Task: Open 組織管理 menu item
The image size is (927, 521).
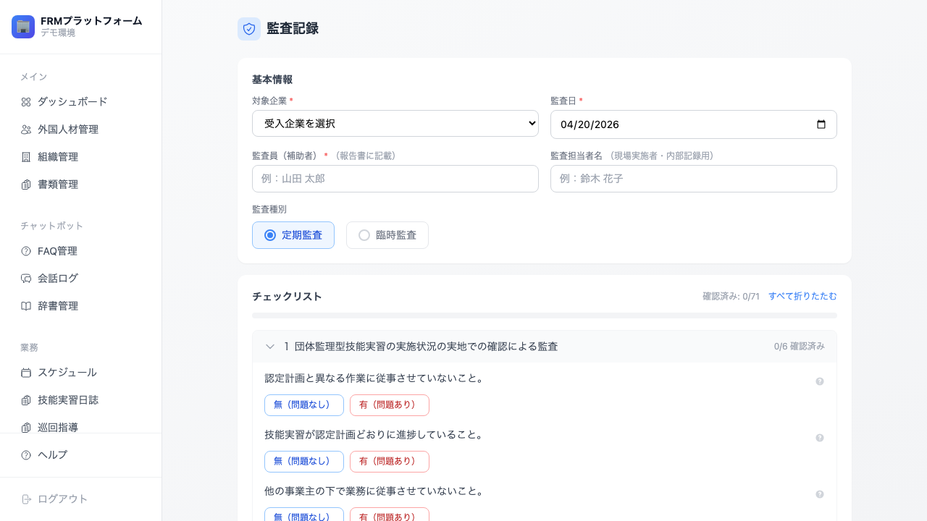Action: (81, 157)
